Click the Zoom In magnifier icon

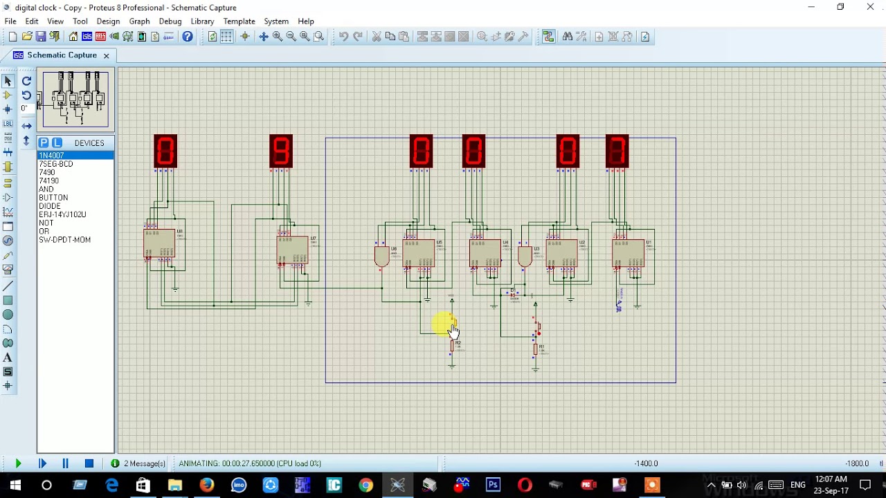coord(278,37)
